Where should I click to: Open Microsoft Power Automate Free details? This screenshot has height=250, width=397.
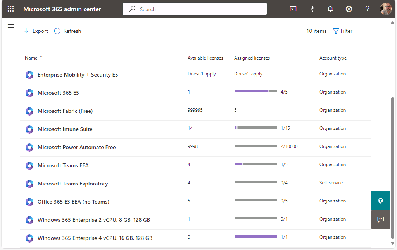[x=76, y=147]
